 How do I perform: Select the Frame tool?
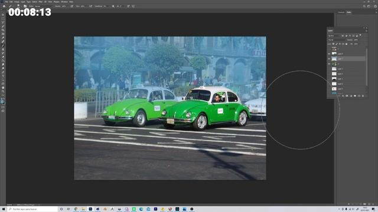3,34
